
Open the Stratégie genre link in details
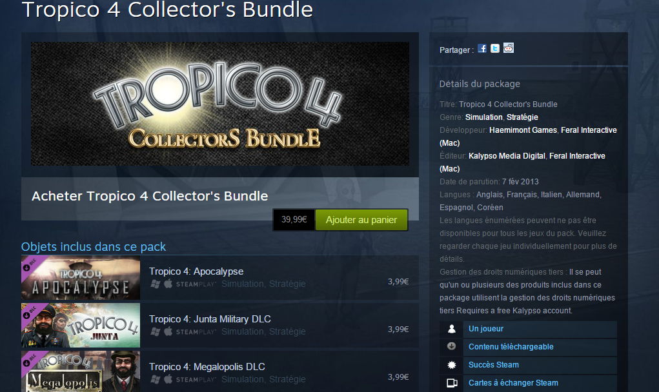[x=522, y=117]
